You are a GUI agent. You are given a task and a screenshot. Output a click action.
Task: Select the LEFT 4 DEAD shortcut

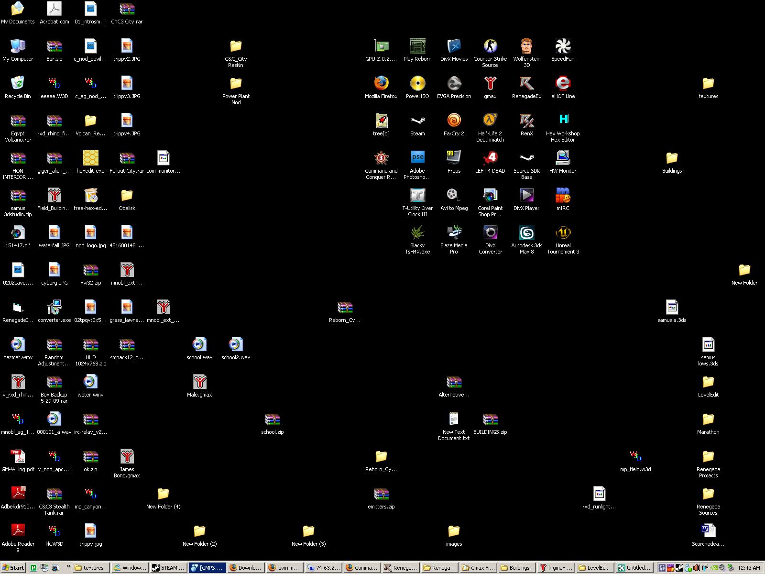point(490,158)
